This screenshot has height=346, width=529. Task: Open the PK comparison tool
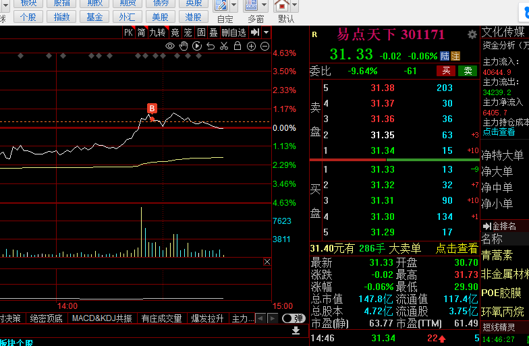coord(128,32)
